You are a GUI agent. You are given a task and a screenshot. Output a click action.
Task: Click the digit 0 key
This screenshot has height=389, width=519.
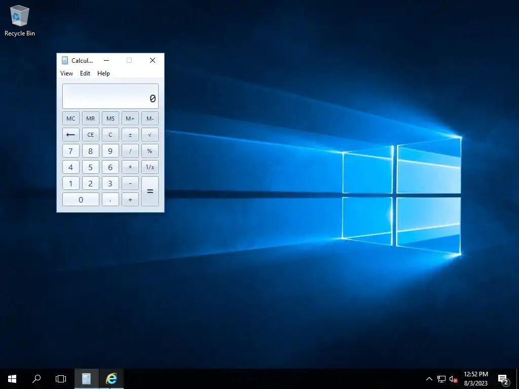point(81,200)
